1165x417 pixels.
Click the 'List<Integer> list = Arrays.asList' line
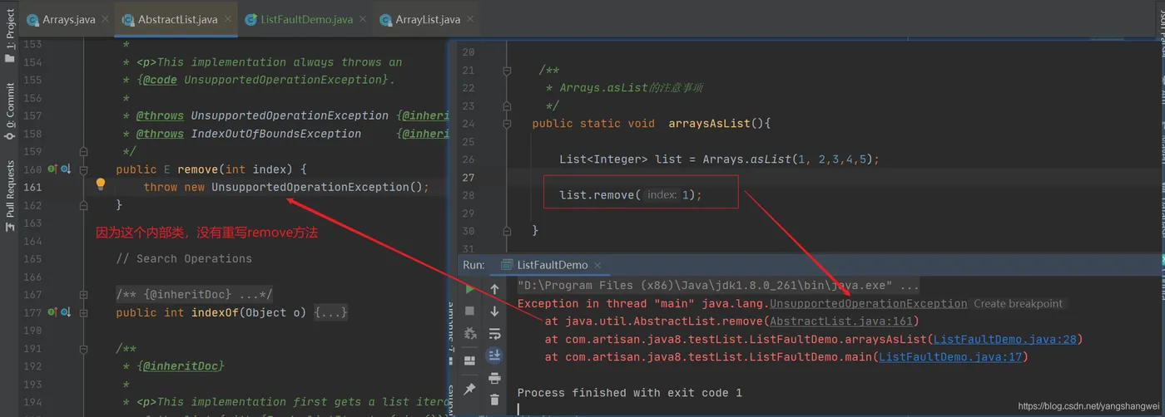click(x=719, y=159)
